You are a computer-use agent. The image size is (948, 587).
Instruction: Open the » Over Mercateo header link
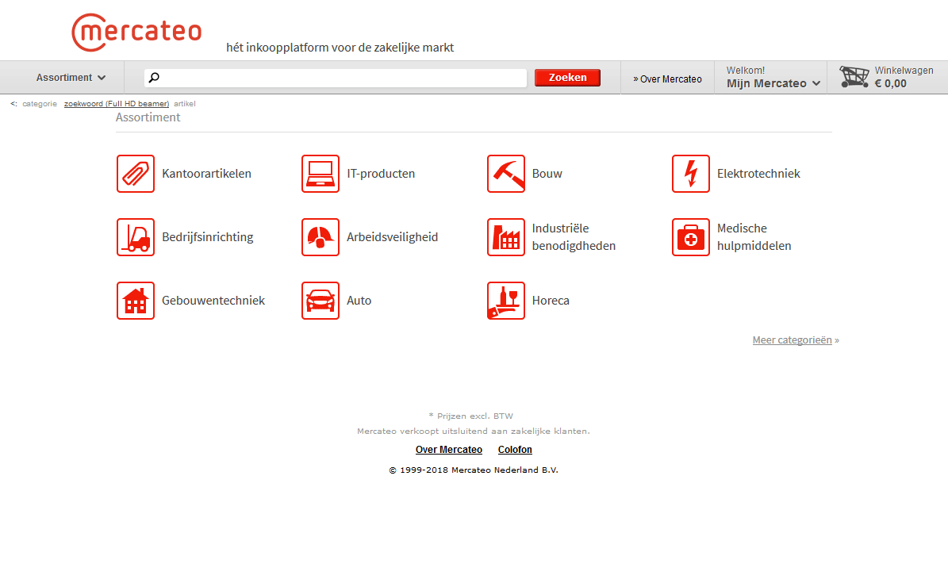click(x=667, y=79)
